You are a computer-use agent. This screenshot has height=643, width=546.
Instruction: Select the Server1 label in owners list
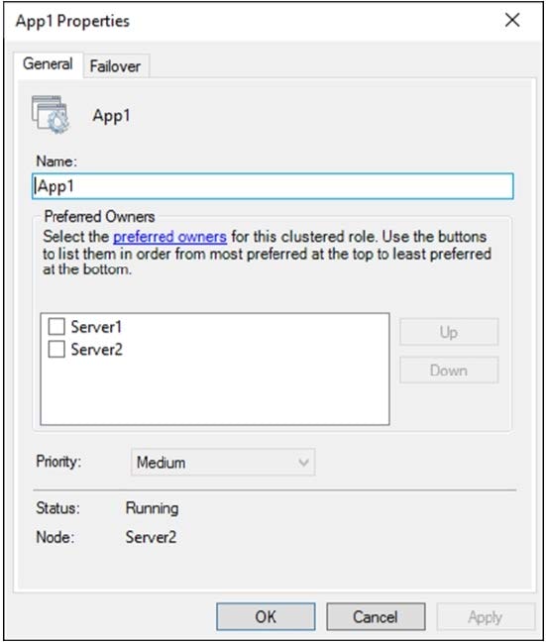(96, 327)
